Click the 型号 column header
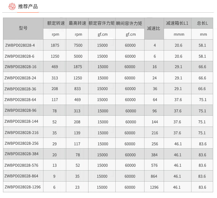The image size is (217, 198). pos(23,28)
